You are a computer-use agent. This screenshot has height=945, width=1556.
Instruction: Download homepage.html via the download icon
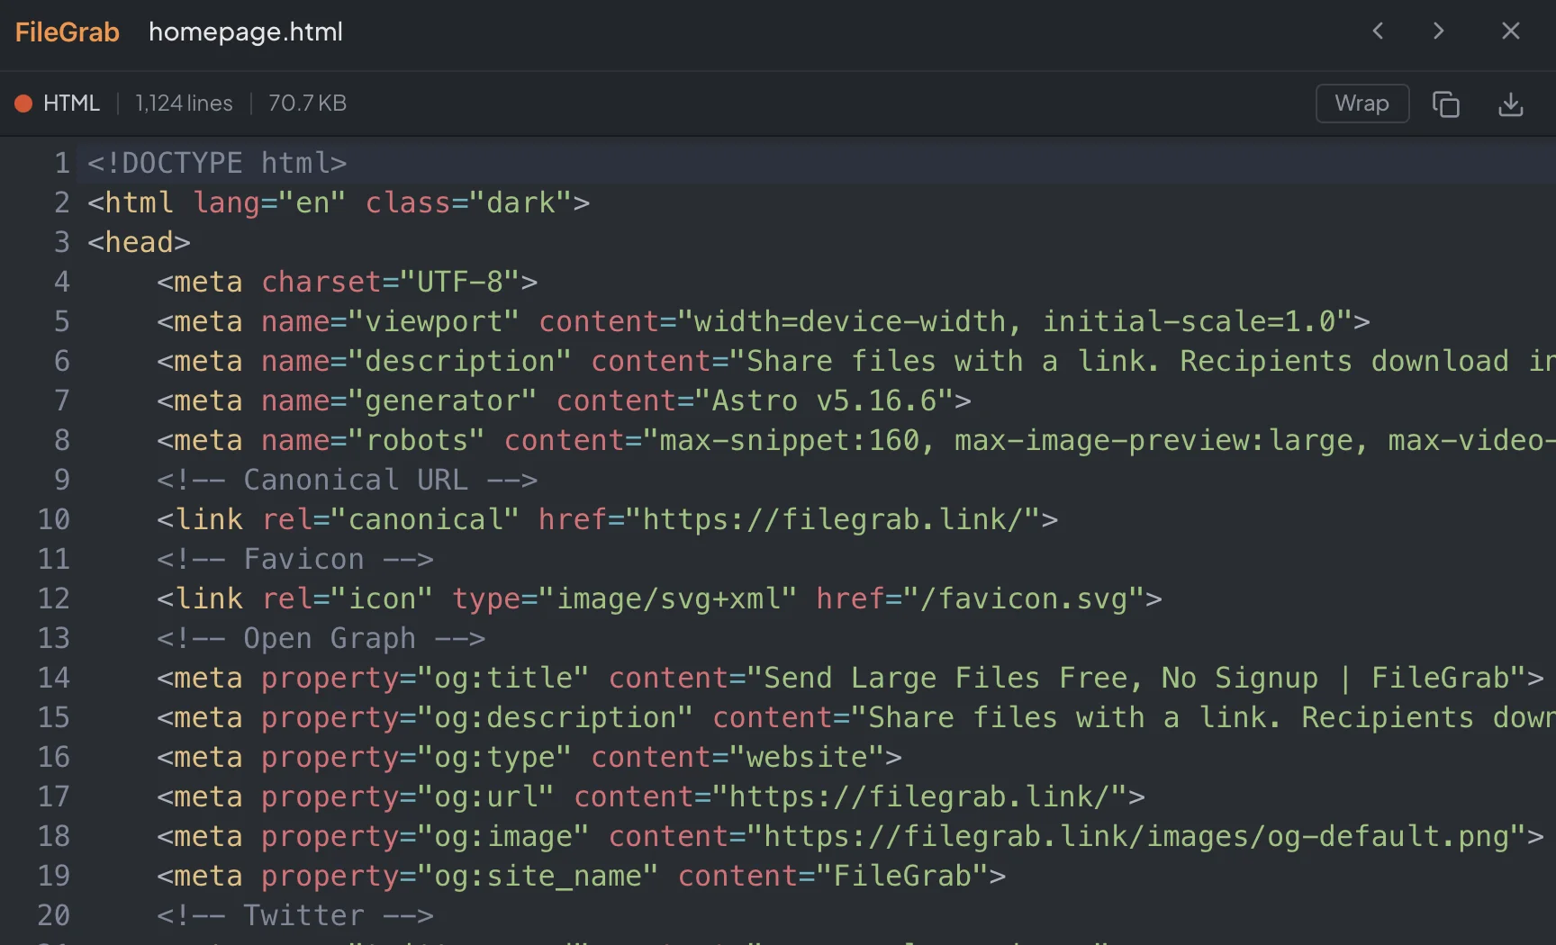(x=1511, y=103)
